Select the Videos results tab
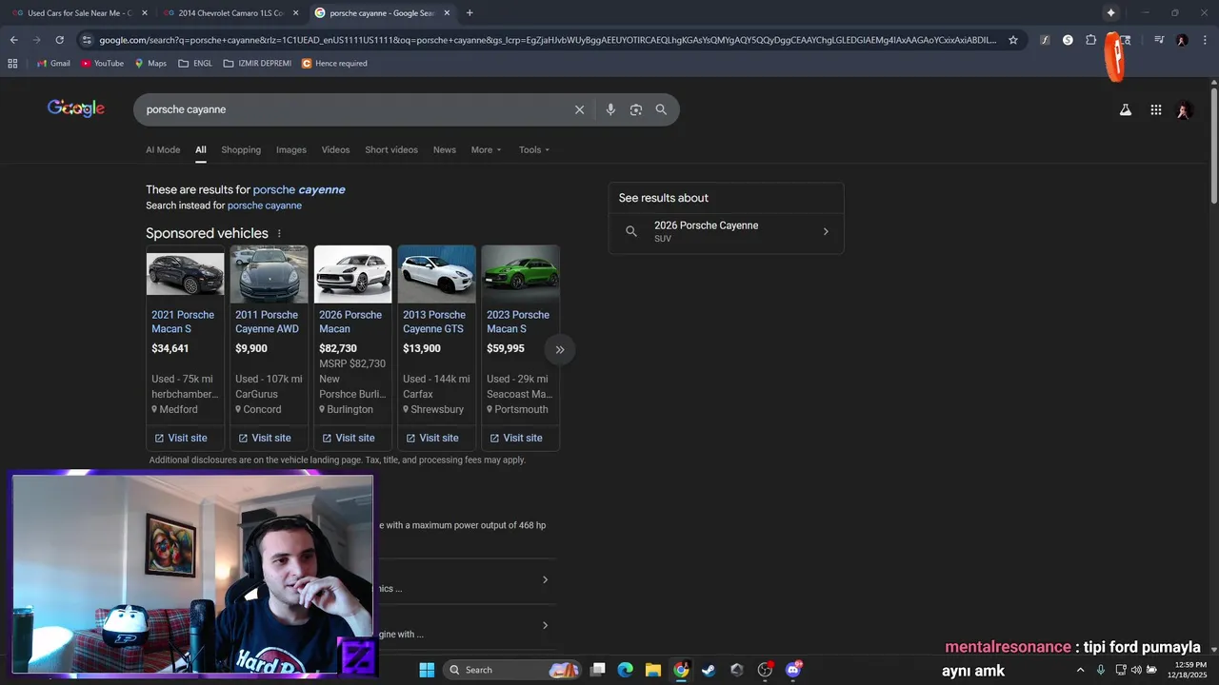Image resolution: width=1219 pixels, height=685 pixels. point(335,149)
